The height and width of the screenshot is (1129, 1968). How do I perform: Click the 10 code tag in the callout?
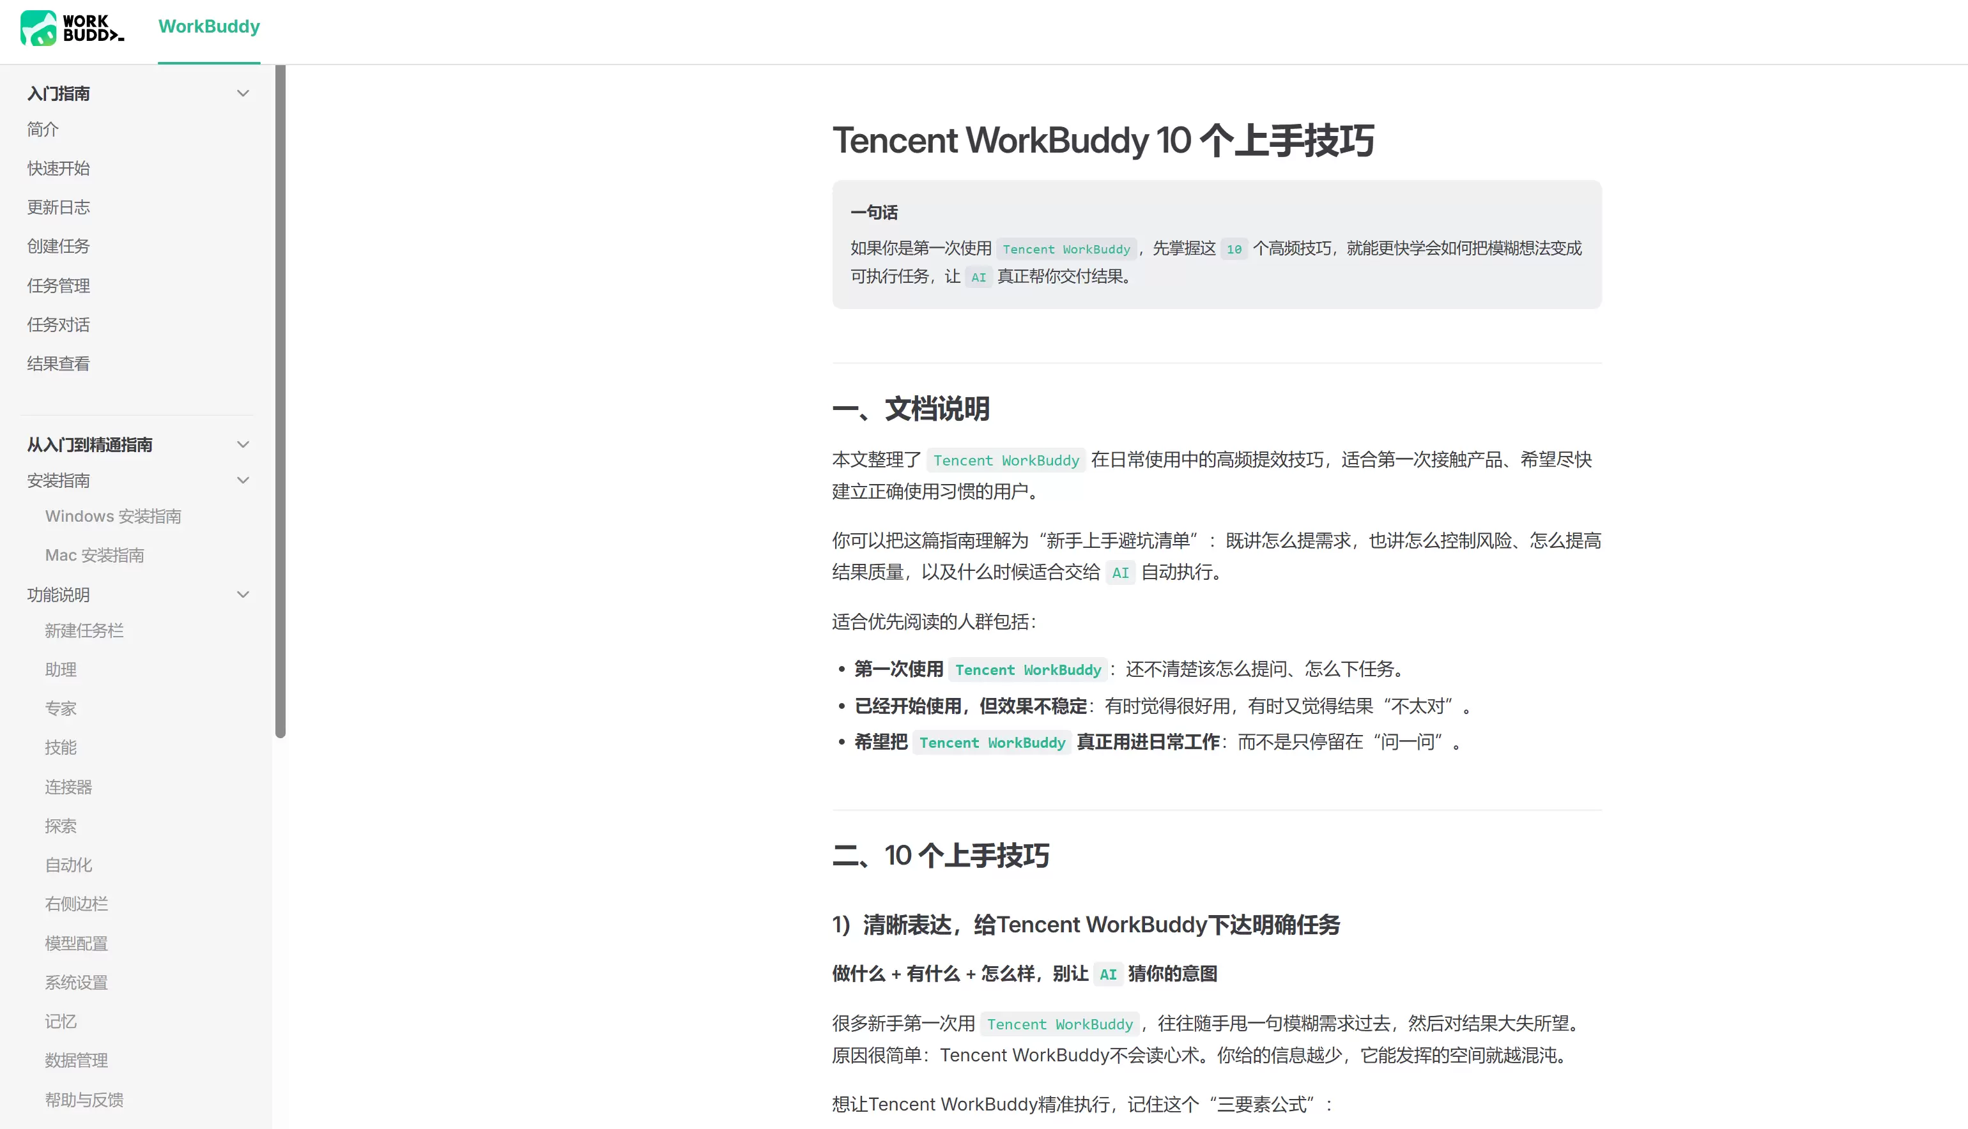click(x=1233, y=249)
